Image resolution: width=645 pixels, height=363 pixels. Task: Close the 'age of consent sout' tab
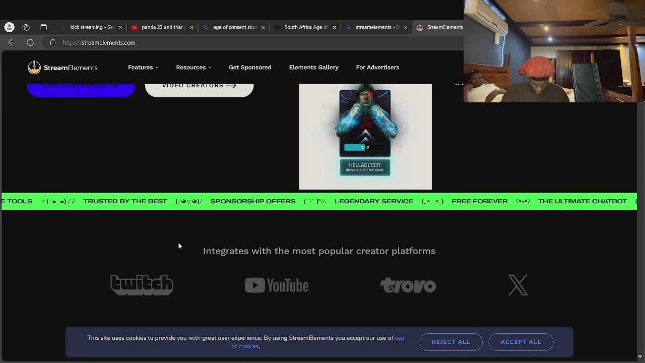pos(263,27)
